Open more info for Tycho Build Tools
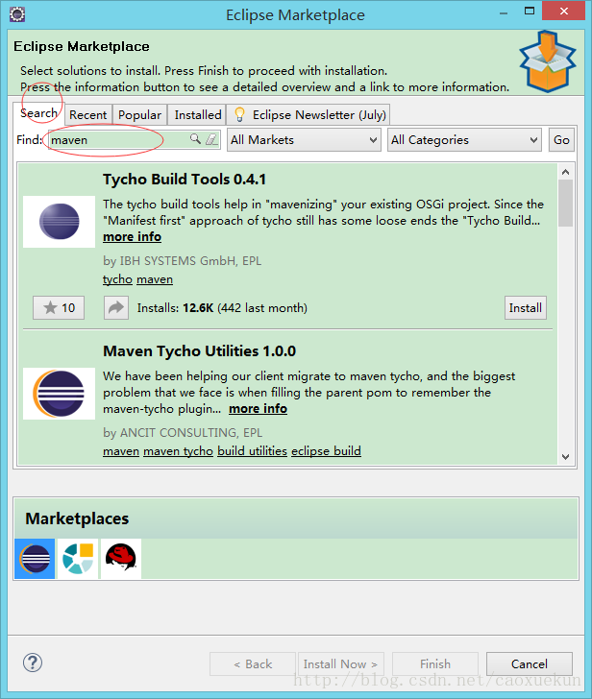The height and width of the screenshot is (699, 592). 132,237
